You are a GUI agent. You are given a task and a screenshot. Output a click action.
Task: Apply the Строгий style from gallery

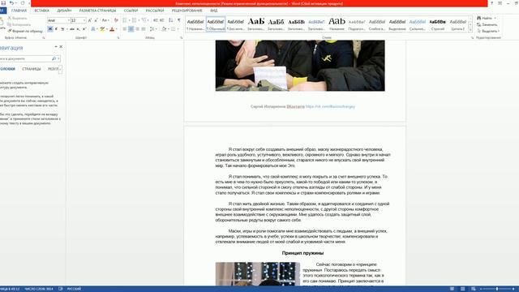click(438, 24)
